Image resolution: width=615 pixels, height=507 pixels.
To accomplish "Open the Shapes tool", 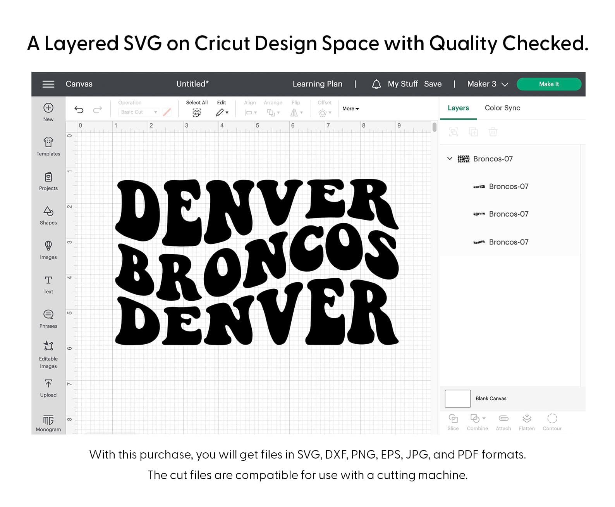I will [48, 212].
